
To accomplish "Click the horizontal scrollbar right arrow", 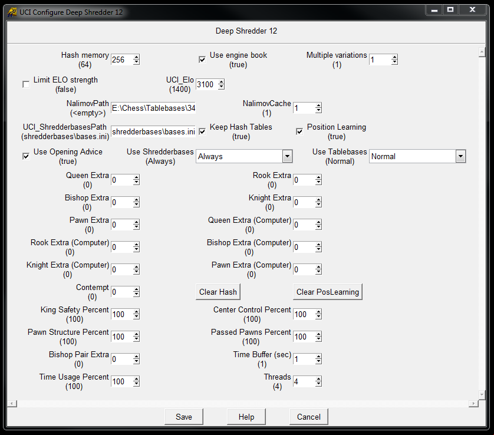I will [473, 403].
